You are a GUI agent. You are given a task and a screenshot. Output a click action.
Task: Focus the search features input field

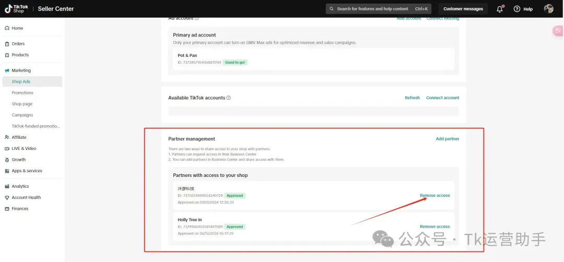(x=372, y=9)
